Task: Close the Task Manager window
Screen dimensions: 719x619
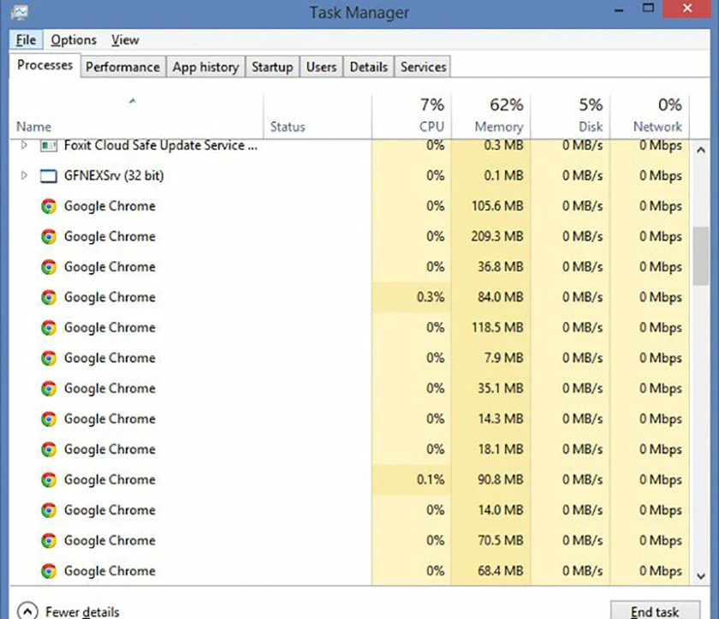Action: pos(686,9)
